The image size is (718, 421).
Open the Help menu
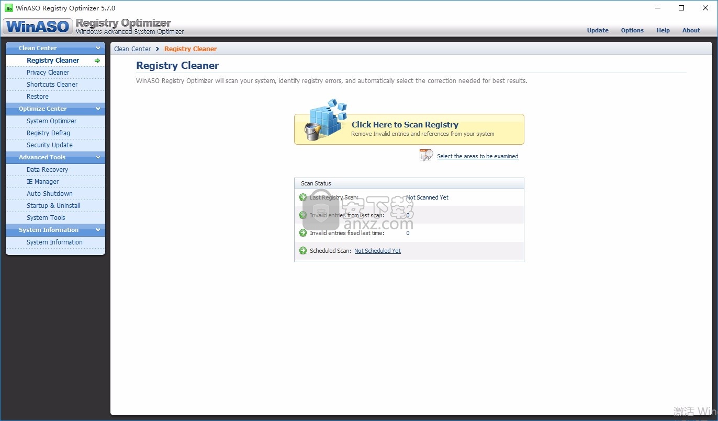(x=663, y=30)
